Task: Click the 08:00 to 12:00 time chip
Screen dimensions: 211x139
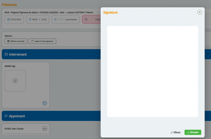Action: coord(38,19)
